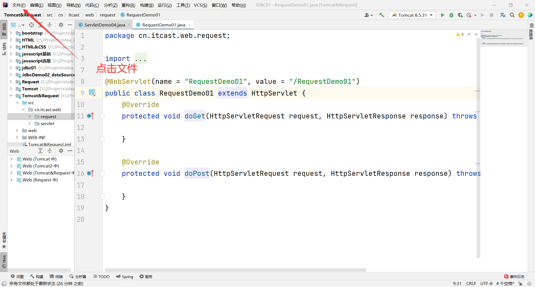Click the doGet override gutter icon on line 11
The image size is (535, 287).
(90, 116)
